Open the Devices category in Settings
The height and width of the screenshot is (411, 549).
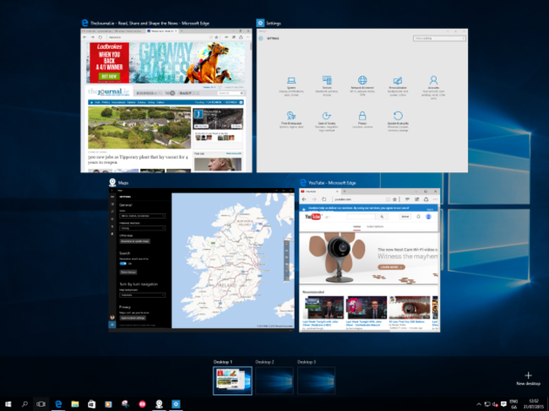(x=327, y=86)
